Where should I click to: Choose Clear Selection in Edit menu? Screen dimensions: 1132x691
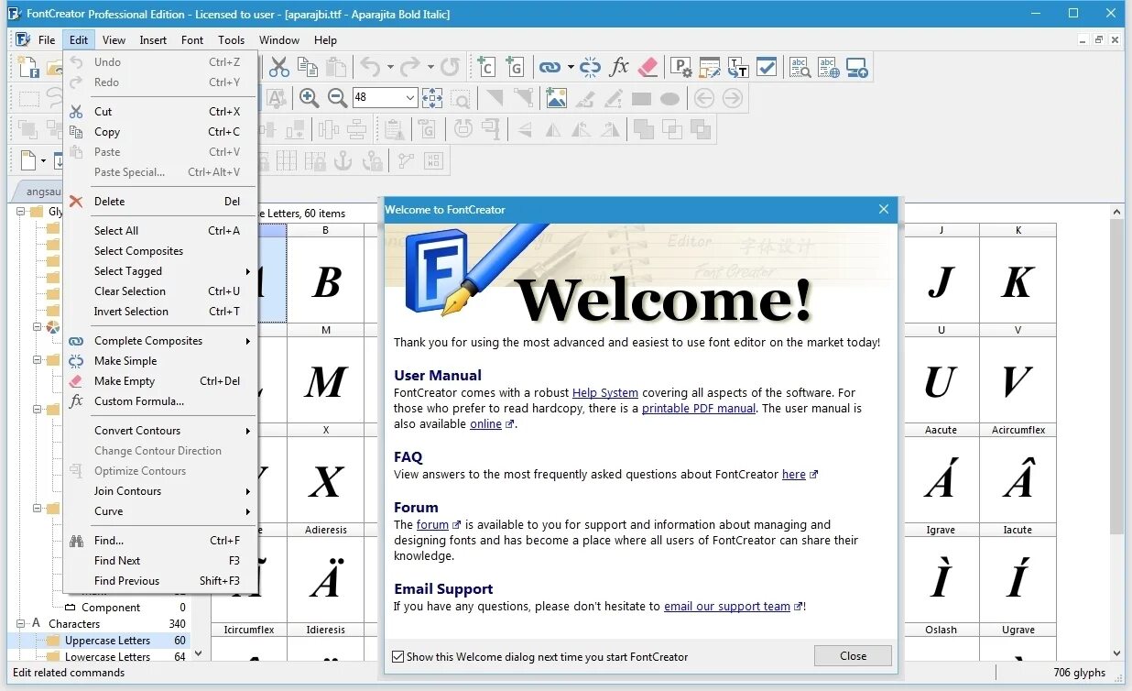point(160,291)
